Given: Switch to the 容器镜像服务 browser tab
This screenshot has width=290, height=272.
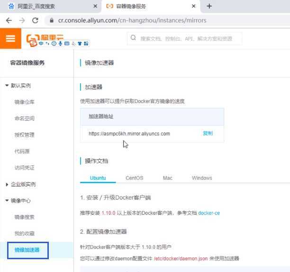Looking at the screenshot, I should point(131,7).
